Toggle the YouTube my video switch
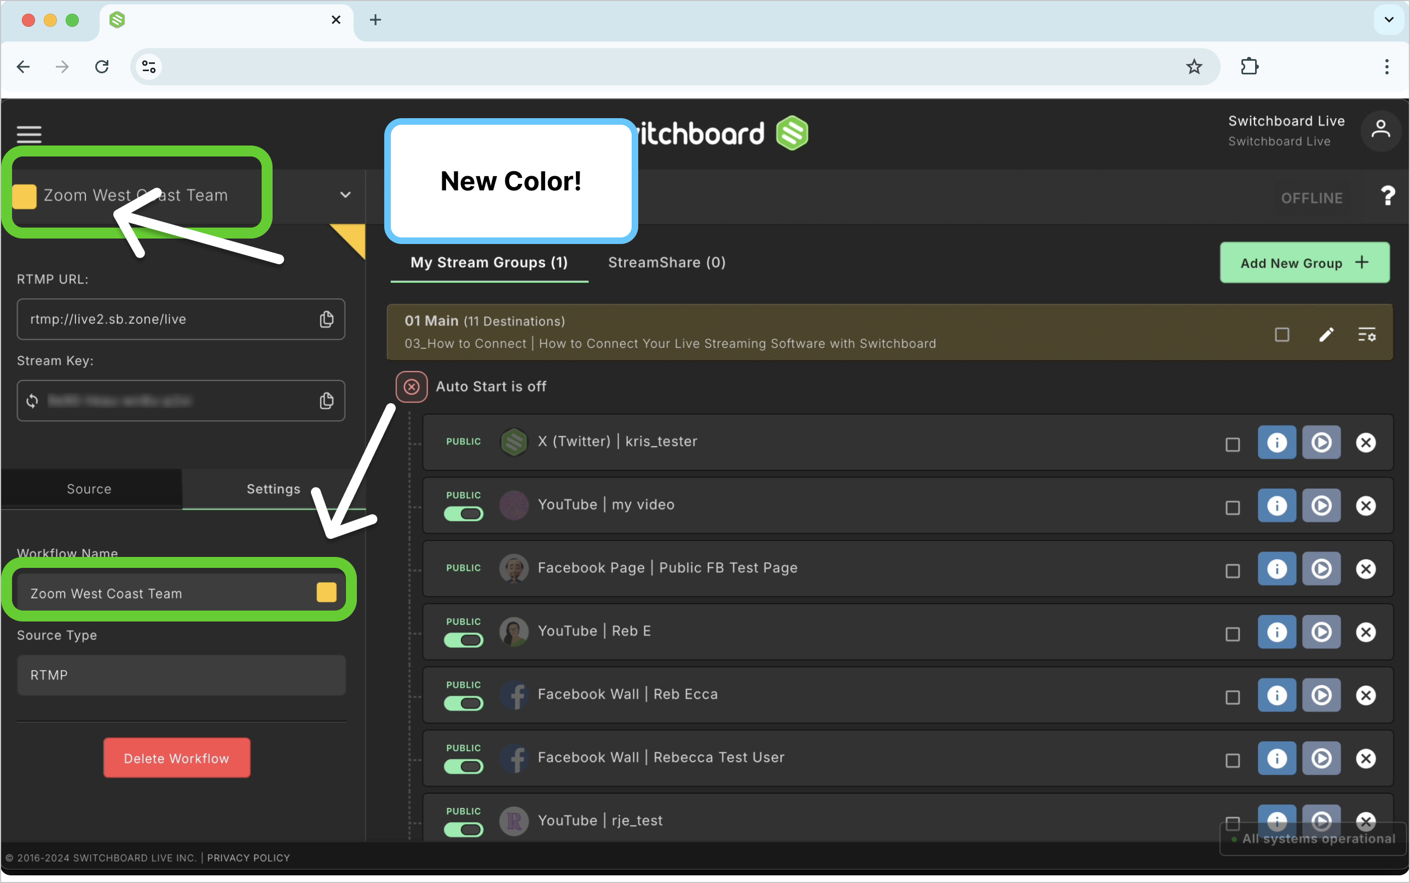The width and height of the screenshot is (1410, 883). pyautogui.click(x=463, y=514)
